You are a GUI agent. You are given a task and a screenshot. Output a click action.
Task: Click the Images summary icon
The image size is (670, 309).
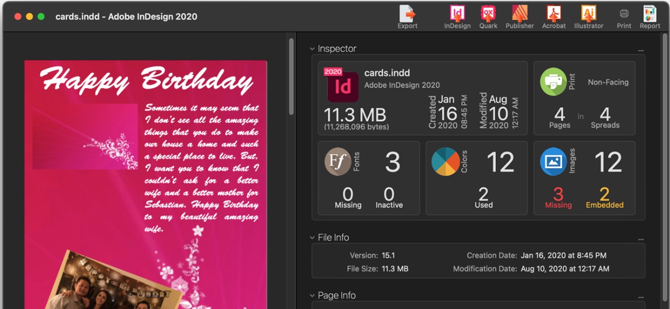point(553,162)
